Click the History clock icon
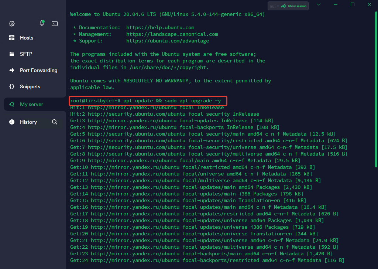Screen dimensions: 378x269 pyautogui.click(x=12, y=122)
